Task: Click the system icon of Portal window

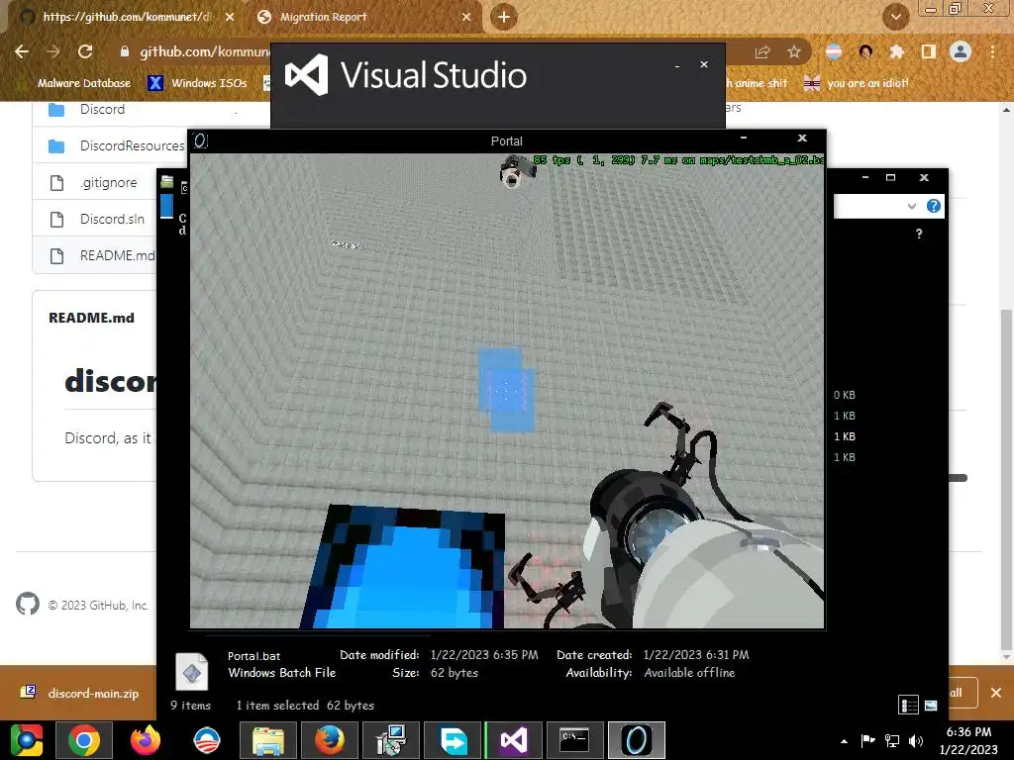Action: (x=200, y=141)
